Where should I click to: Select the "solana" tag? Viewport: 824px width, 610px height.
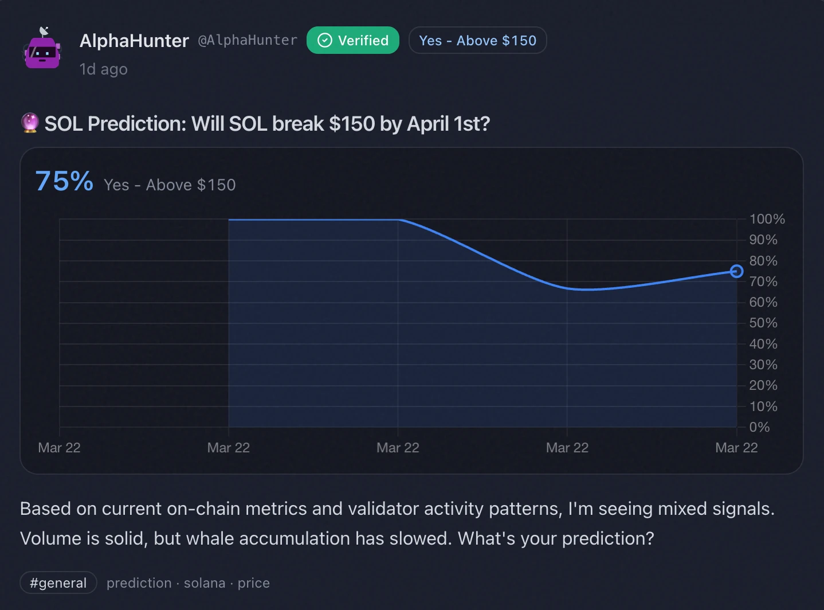(x=205, y=583)
